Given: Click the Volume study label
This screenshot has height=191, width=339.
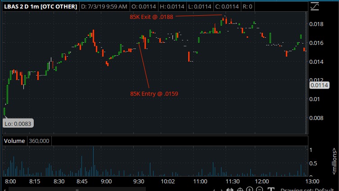Looking at the screenshot, I should tap(14, 141).
